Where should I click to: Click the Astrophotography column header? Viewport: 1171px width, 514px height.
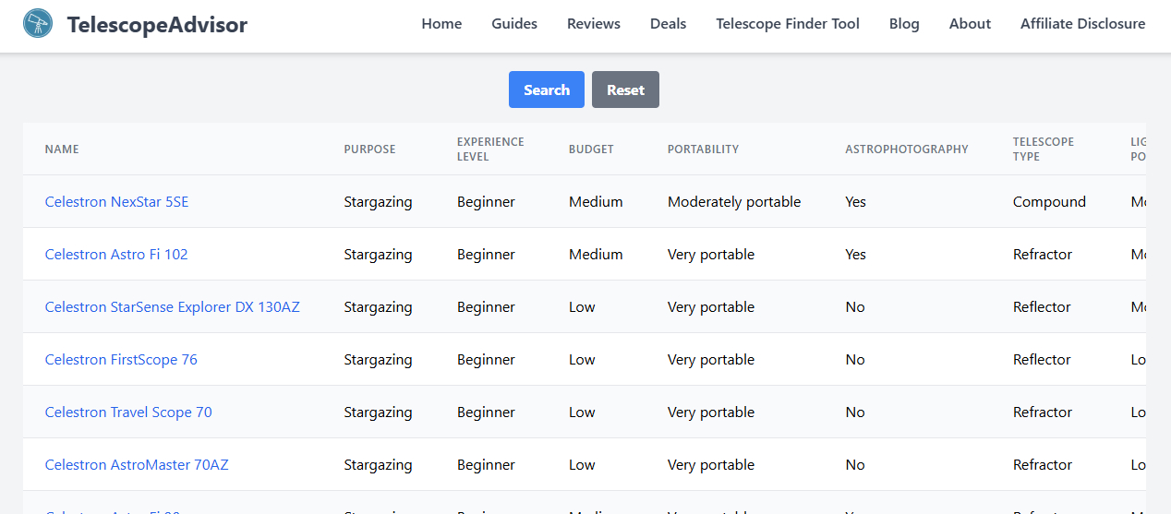pyautogui.click(x=906, y=149)
